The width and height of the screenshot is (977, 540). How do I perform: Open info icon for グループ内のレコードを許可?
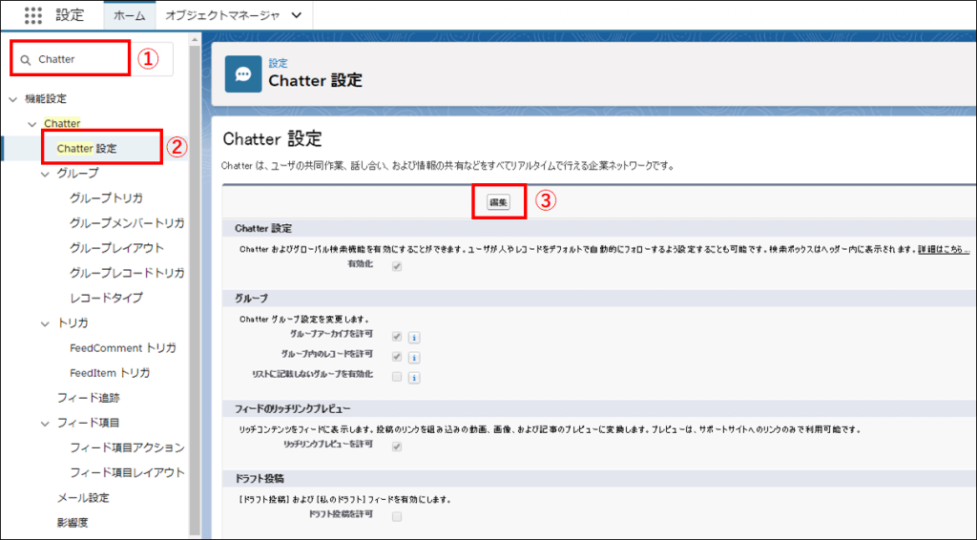(414, 358)
